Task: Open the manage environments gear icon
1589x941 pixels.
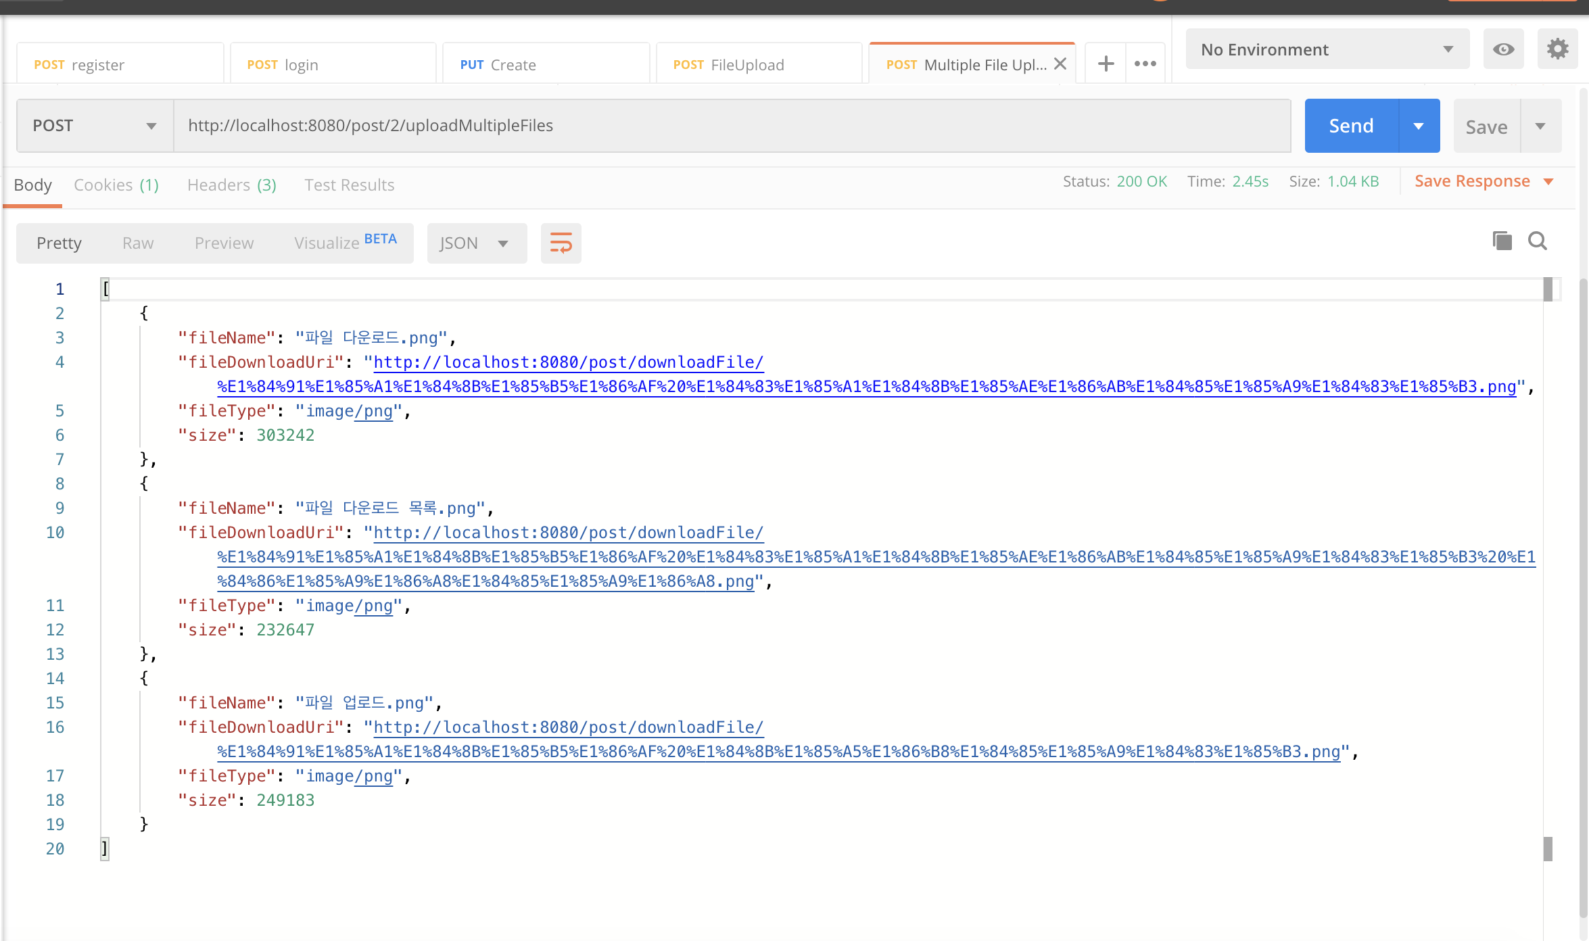Action: tap(1557, 49)
